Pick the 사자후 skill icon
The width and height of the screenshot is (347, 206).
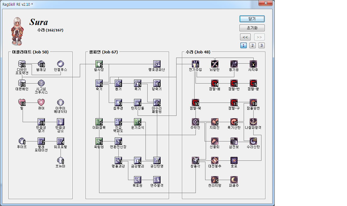point(253,64)
